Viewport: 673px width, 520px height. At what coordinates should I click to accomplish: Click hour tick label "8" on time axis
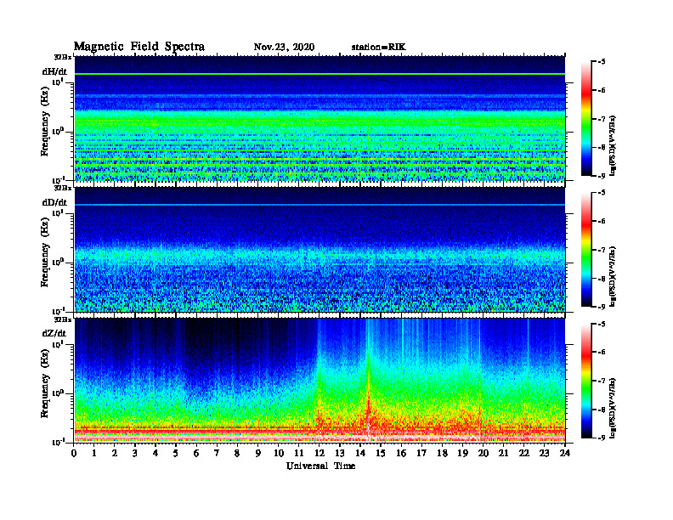237,453
